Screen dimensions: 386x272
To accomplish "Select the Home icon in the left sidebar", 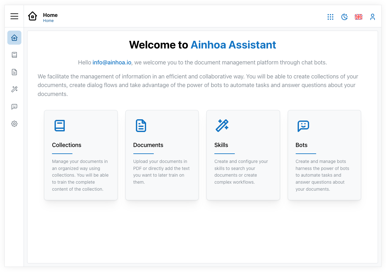I will point(14,38).
